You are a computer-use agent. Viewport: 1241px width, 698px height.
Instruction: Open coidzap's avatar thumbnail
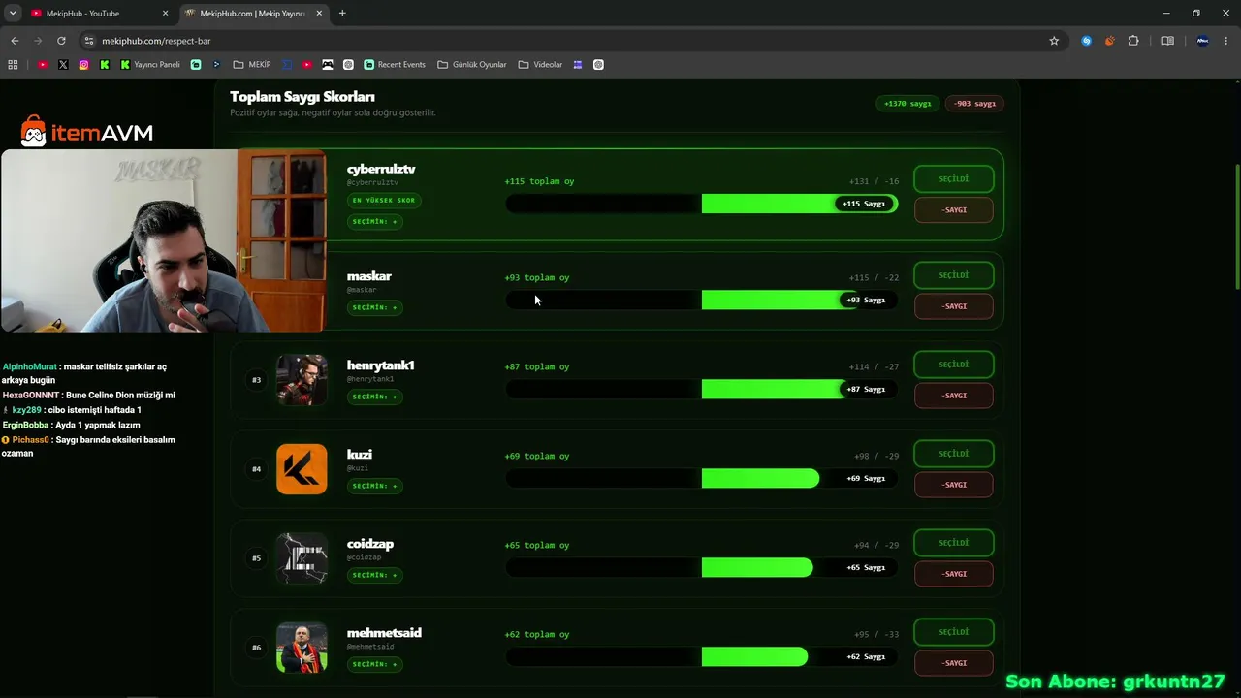pyautogui.click(x=302, y=558)
